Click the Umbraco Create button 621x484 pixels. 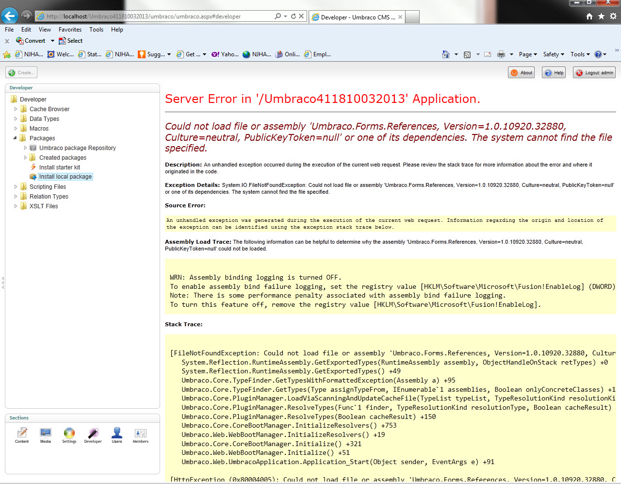(21, 73)
